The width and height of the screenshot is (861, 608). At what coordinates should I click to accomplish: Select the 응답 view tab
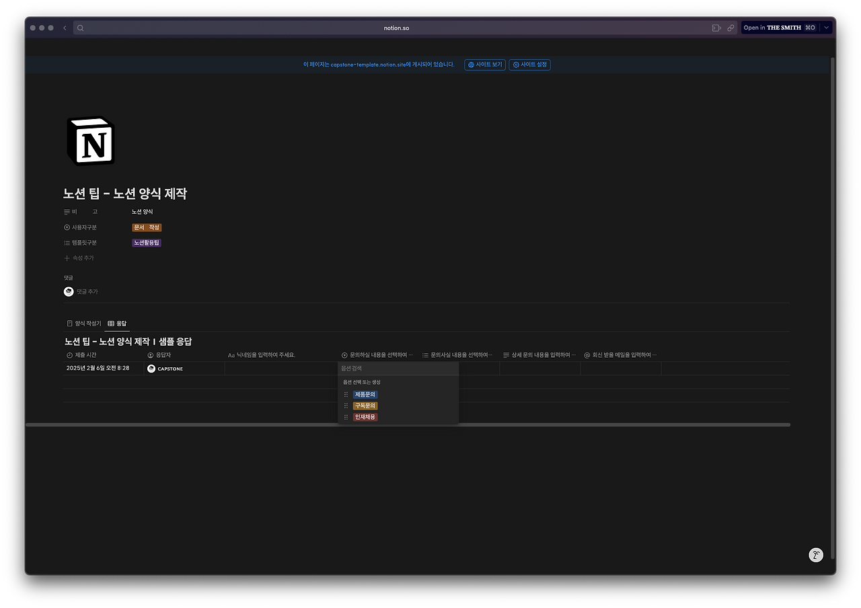coord(117,324)
